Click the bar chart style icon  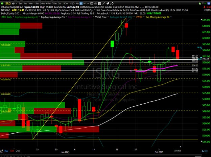pyautogui.click(x=95, y=3)
